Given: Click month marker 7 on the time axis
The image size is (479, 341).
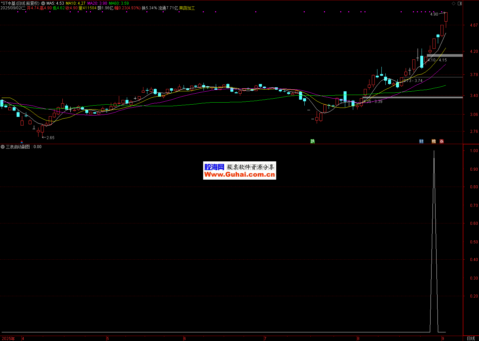Looking at the screenshot, I should 265,339.
